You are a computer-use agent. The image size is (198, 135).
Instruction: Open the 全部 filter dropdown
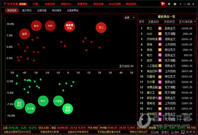(x=130, y=17)
